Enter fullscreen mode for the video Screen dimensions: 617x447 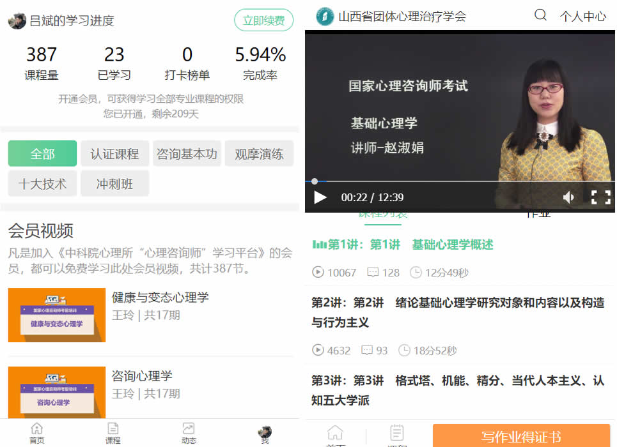(600, 197)
